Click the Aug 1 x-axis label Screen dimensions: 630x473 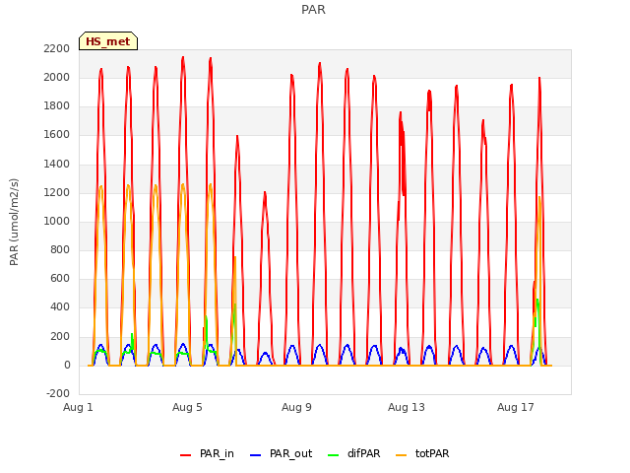pyautogui.click(x=78, y=407)
